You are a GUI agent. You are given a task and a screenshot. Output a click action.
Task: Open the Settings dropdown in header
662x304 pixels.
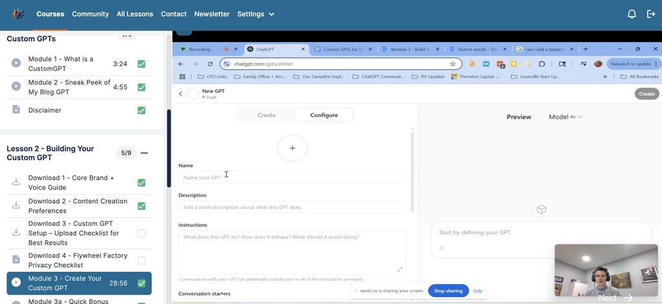pos(256,14)
